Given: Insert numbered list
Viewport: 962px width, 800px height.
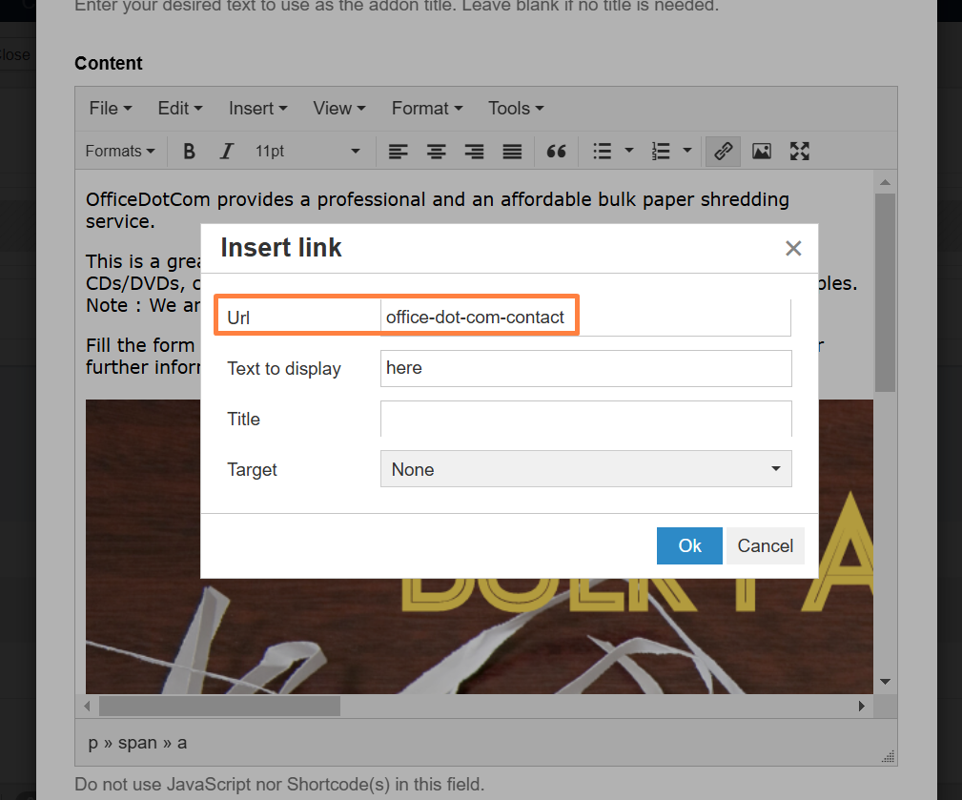Looking at the screenshot, I should tap(661, 151).
